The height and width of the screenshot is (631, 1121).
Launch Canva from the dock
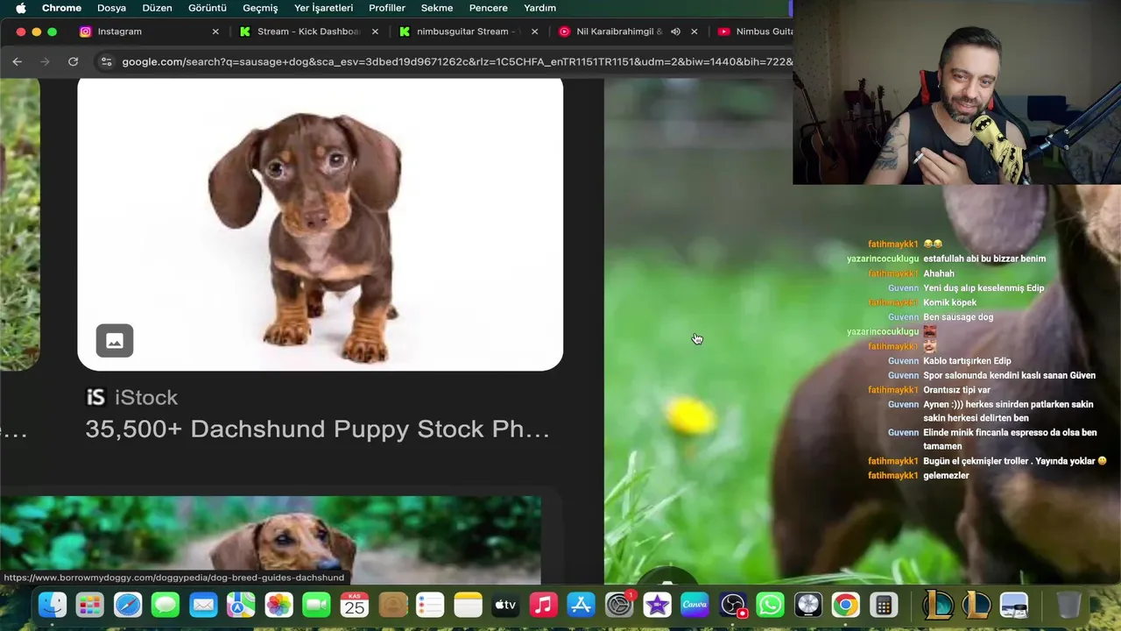coord(694,605)
